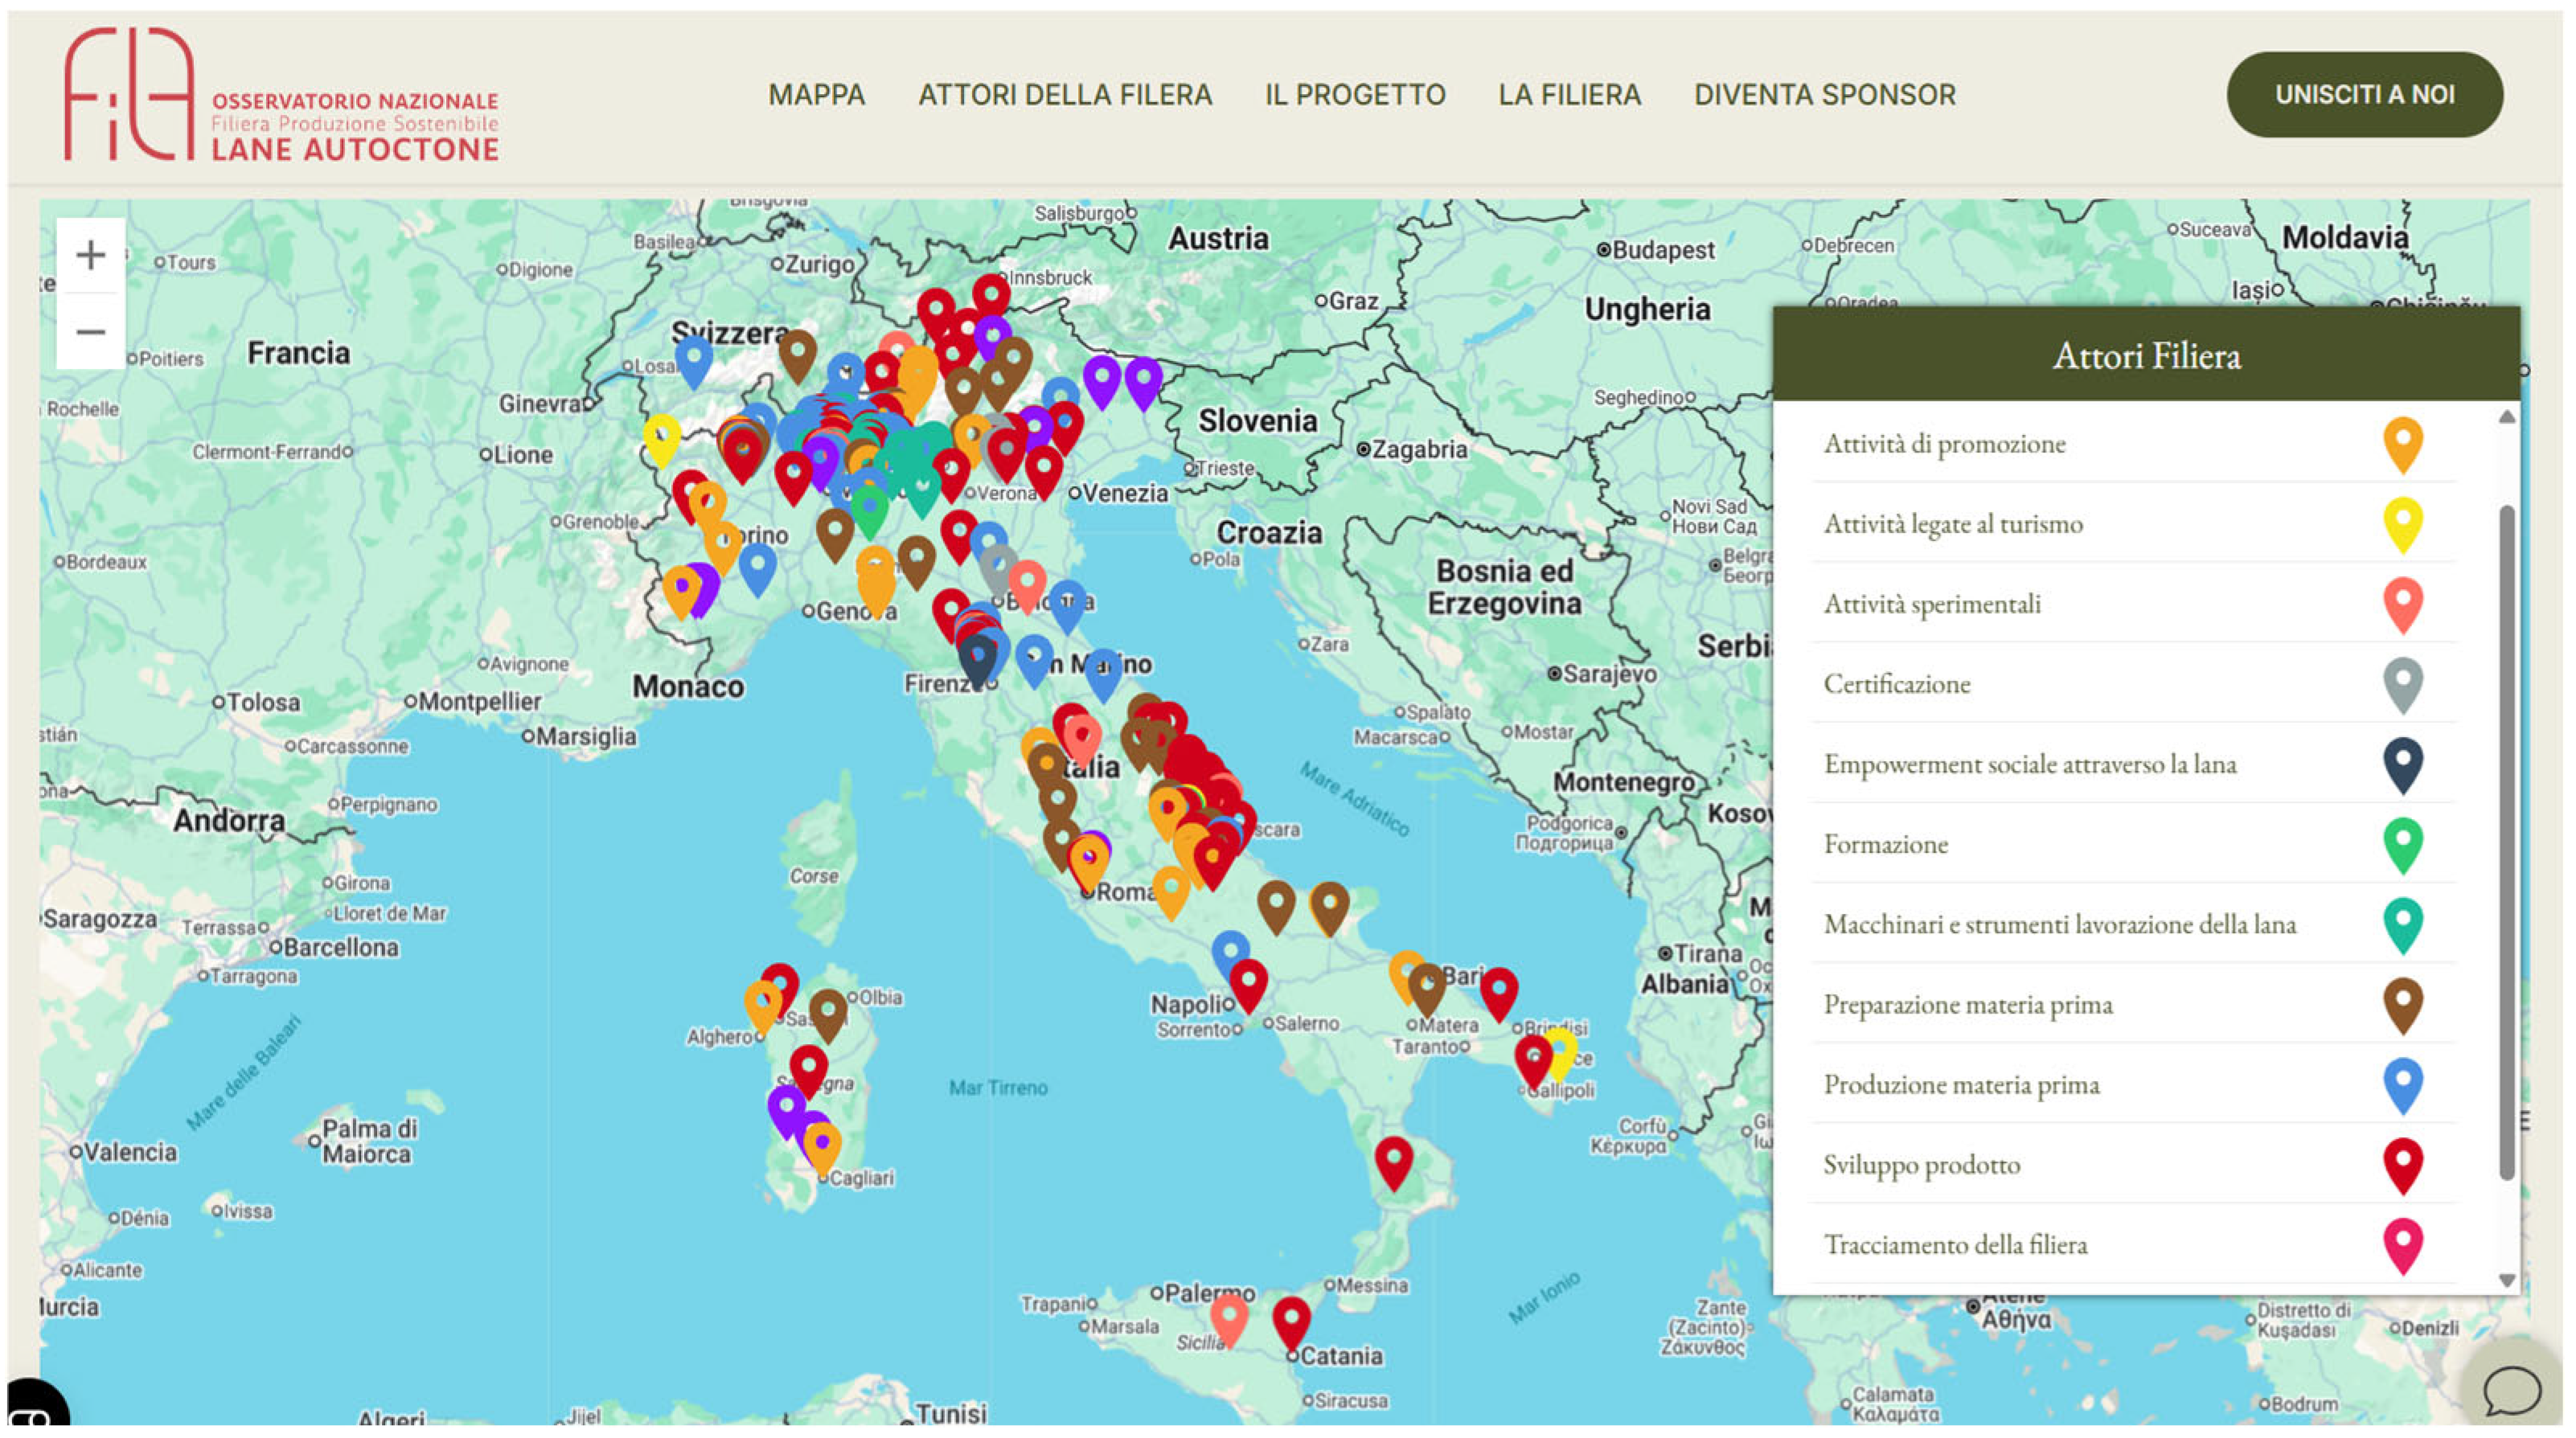Viewport: 2576px width, 1438px height.
Task: Open ATTORI DELLA FILERA menu item
Action: [1065, 95]
